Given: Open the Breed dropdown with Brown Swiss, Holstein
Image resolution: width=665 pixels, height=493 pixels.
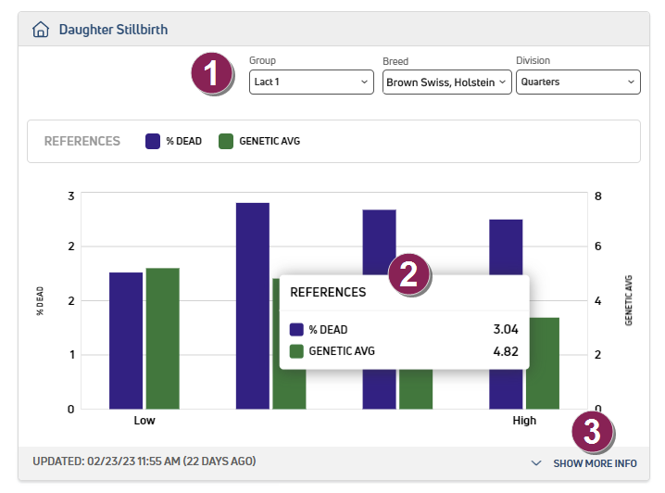Looking at the screenshot, I should tap(446, 82).
